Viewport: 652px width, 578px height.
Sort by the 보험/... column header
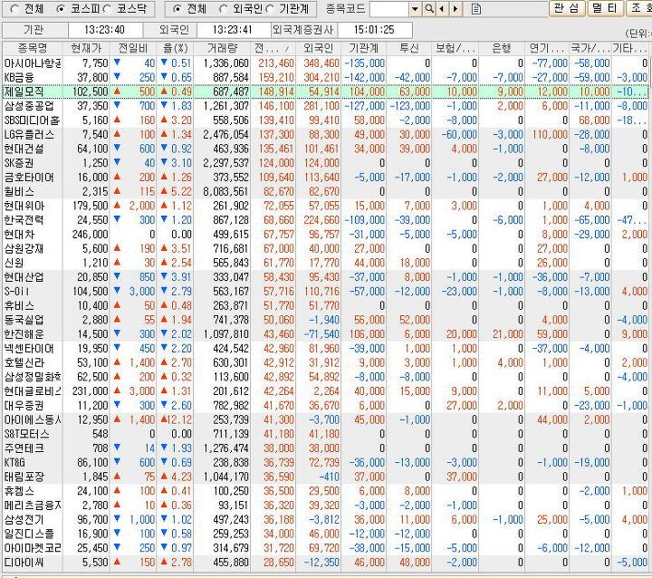click(455, 48)
